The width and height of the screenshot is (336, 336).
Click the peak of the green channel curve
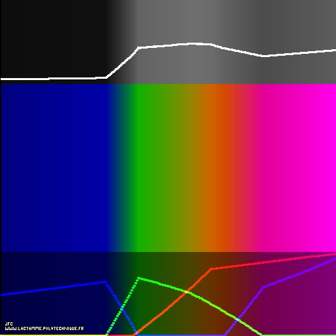(x=138, y=278)
